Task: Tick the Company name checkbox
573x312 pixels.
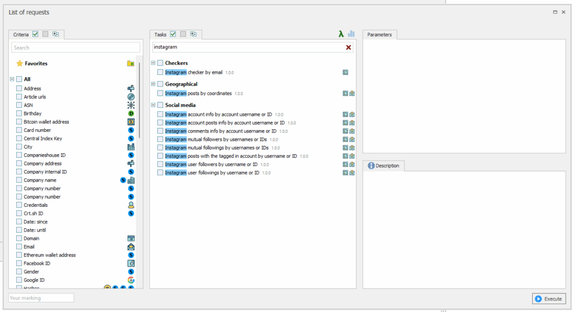Action: tap(19, 180)
